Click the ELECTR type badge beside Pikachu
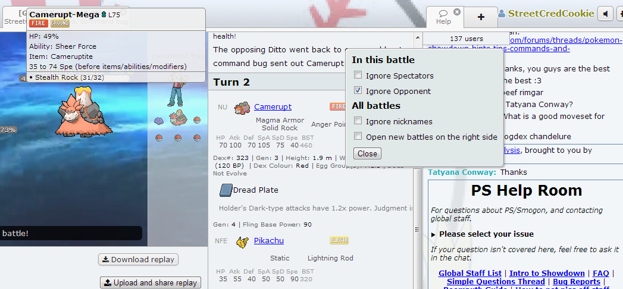The image size is (623, 289). pyautogui.click(x=339, y=240)
